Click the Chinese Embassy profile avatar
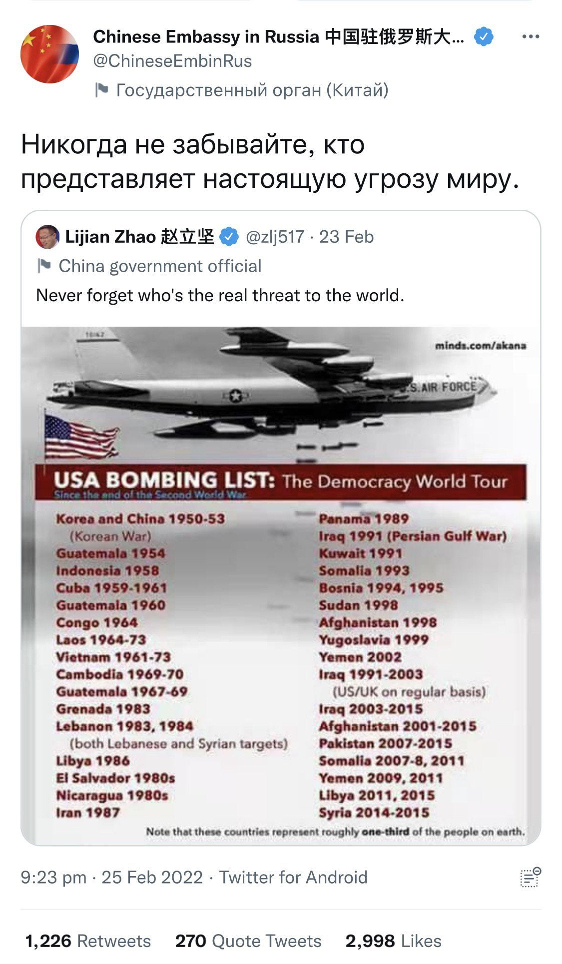The image size is (562, 964). click(49, 54)
